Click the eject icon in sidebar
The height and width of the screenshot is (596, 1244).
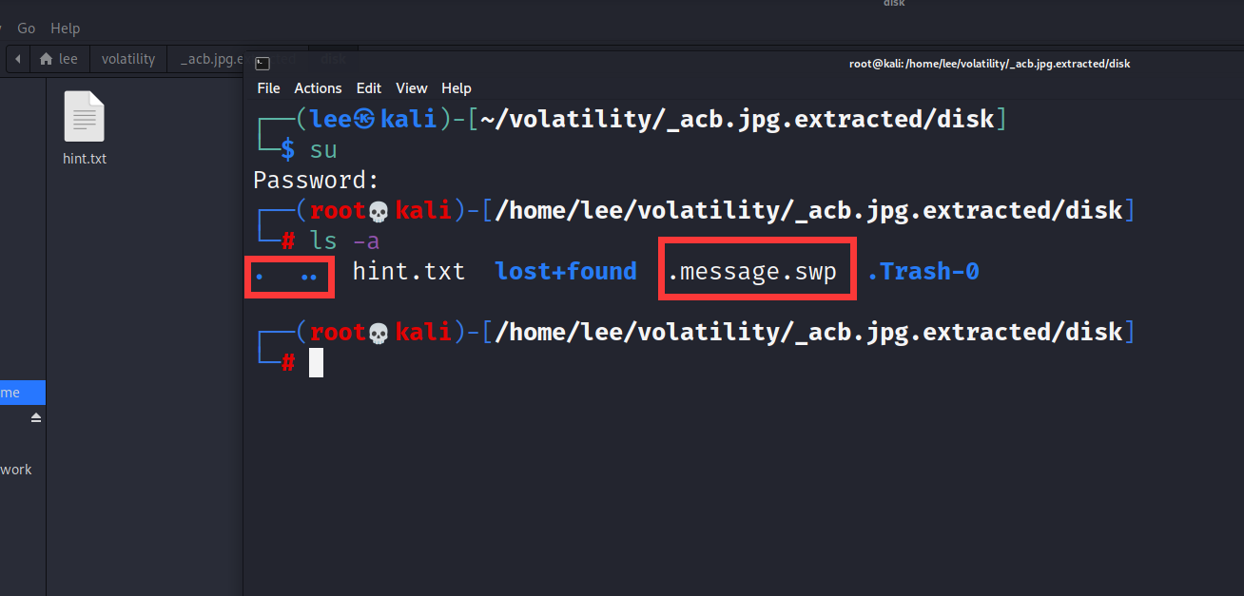click(x=36, y=418)
